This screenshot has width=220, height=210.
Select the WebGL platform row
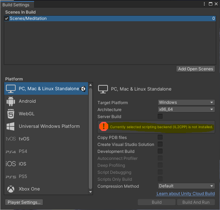[x=46, y=114]
